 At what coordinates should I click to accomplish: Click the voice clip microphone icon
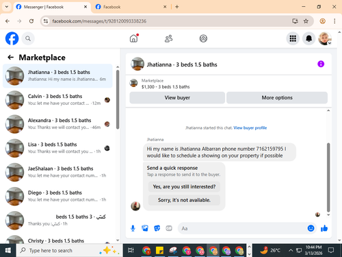[x=133, y=228]
